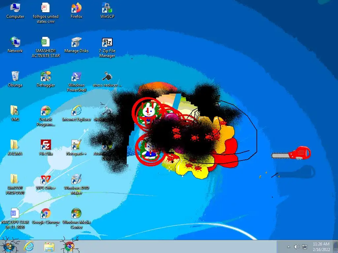The width and height of the screenshot is (338, 253).
Task: Select NACZEPY STAR 16-11-2020 document
Action: click(15, 219)
